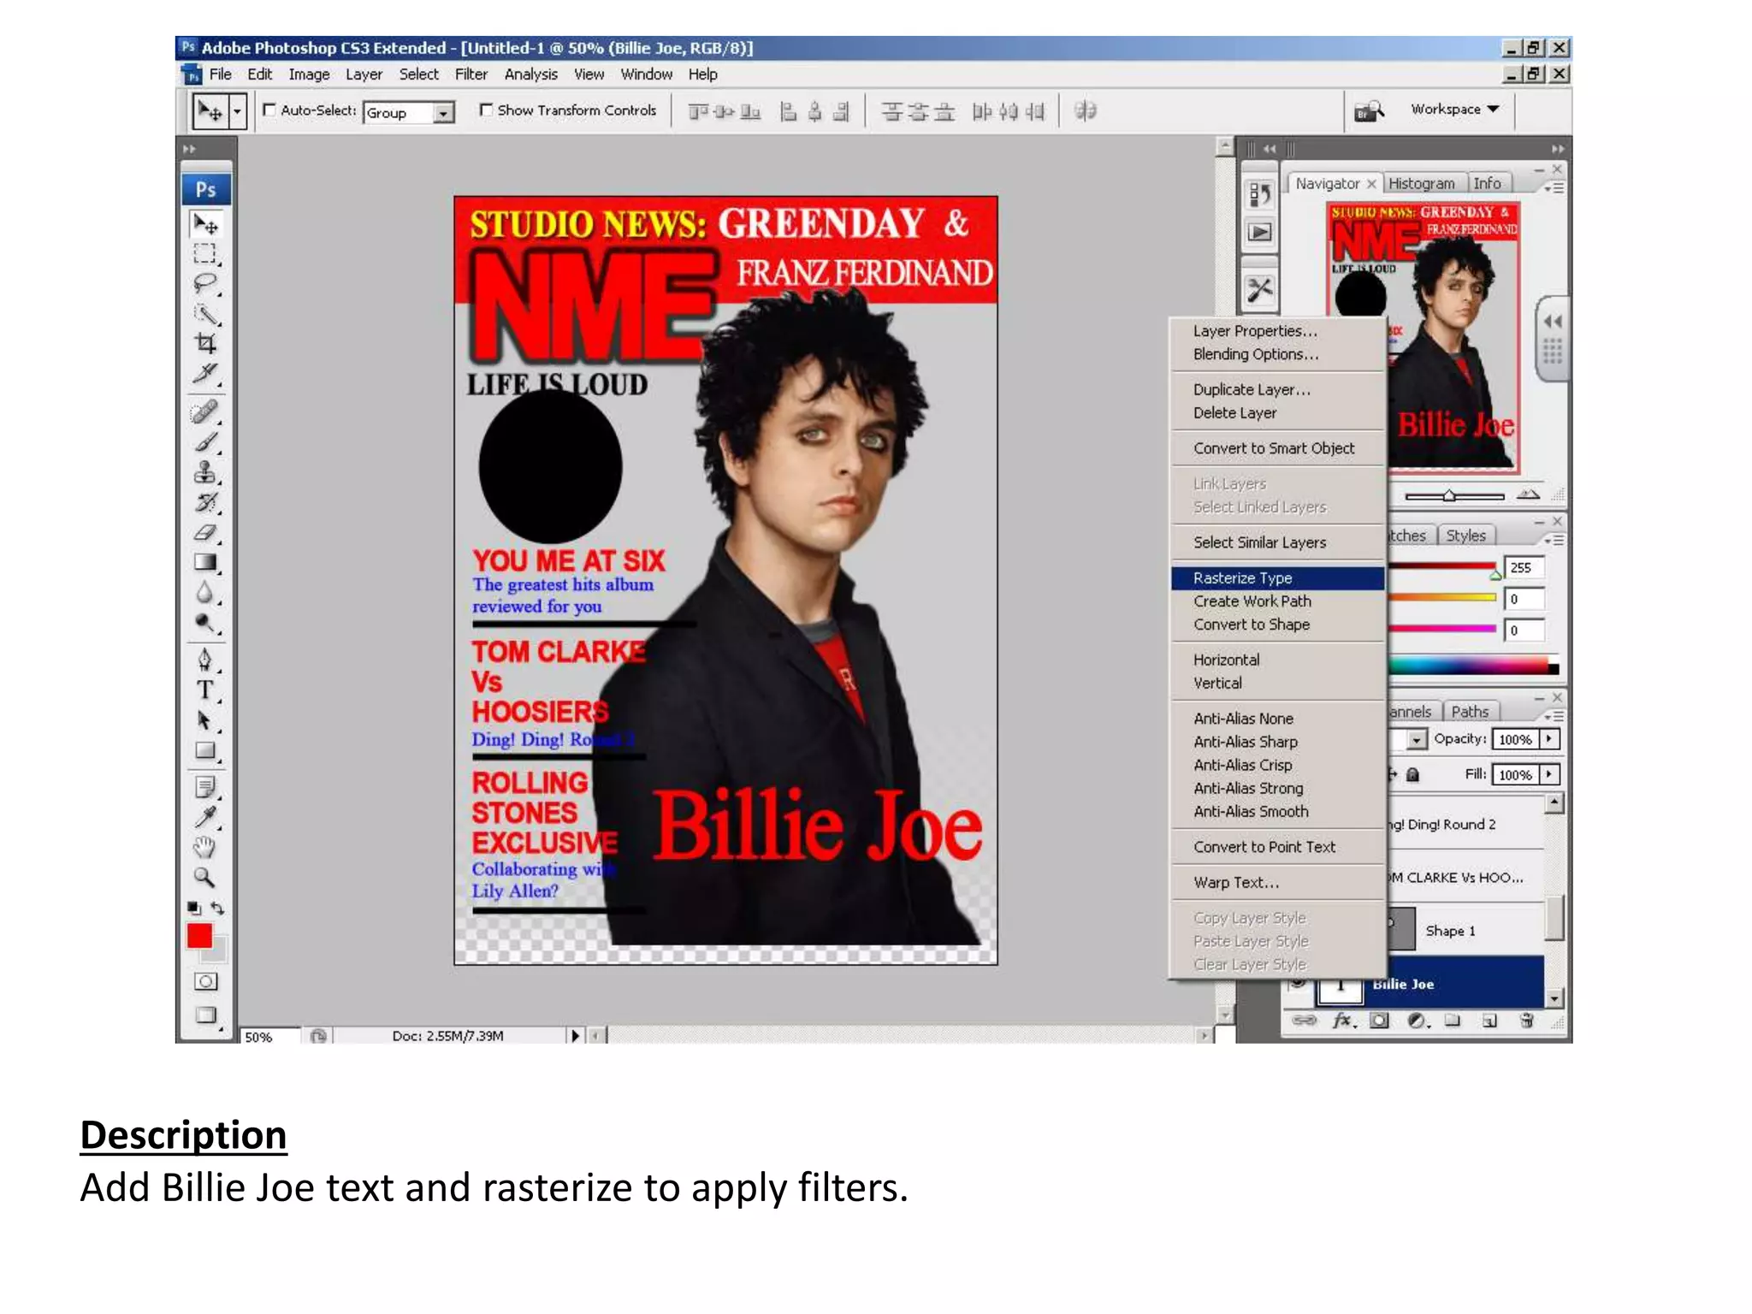
Task: Choose Convert to Shape
Action: pyautogui.click(x=1278, y=624)
